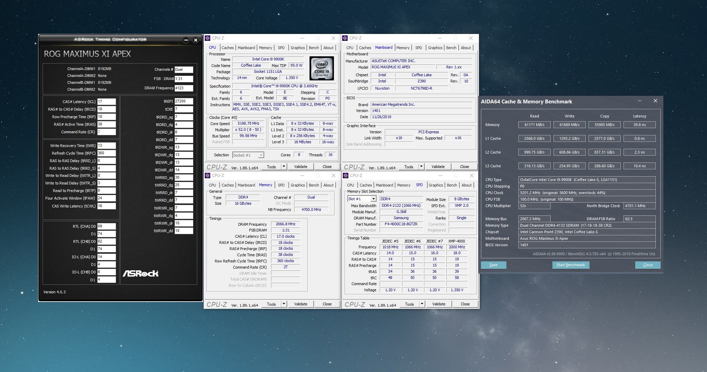Click the Intel Core i9 logo image
The image size is (707, 372).
coord(322,68)
